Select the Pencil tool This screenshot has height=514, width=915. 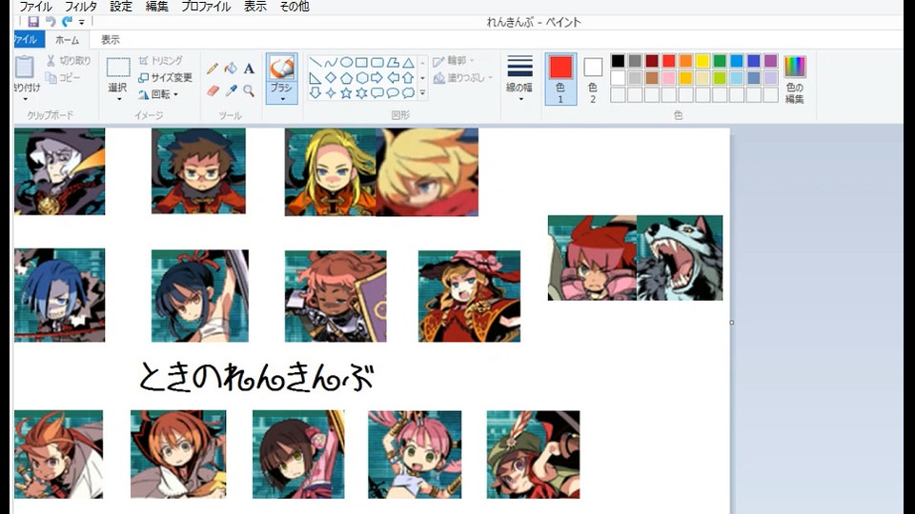tap(213, 69)
